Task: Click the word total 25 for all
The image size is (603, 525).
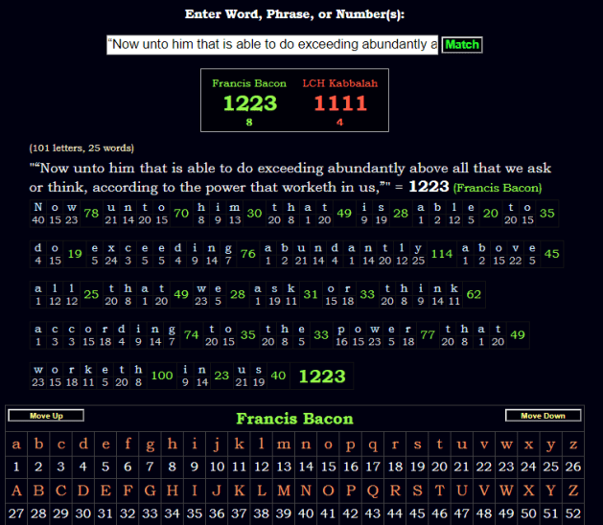Action: [x=91, y=294]
